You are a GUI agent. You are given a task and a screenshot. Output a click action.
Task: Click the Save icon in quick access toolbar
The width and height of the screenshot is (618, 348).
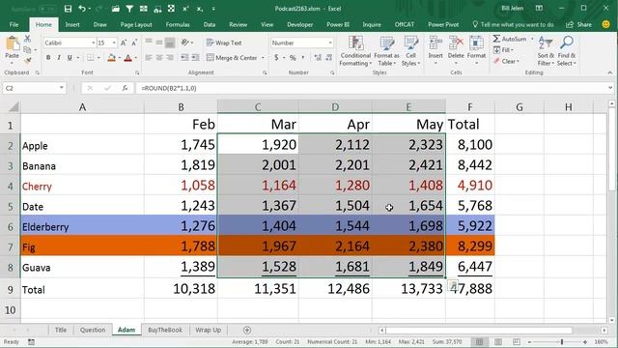68,9
